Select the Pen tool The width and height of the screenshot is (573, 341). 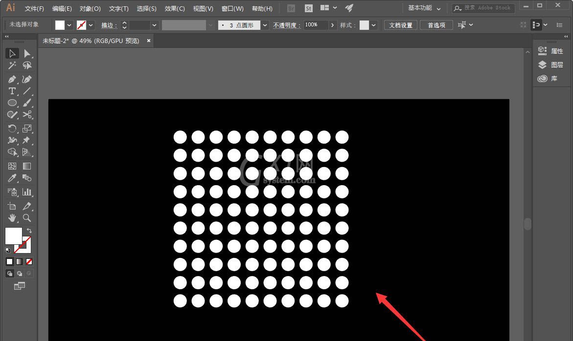pos(12,79)
